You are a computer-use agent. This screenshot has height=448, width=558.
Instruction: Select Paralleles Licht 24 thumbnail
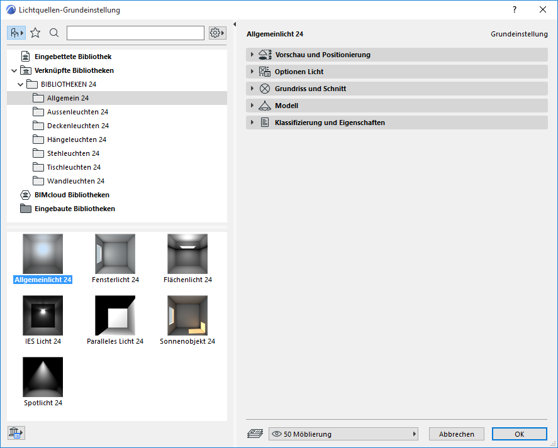pos(115,315)
